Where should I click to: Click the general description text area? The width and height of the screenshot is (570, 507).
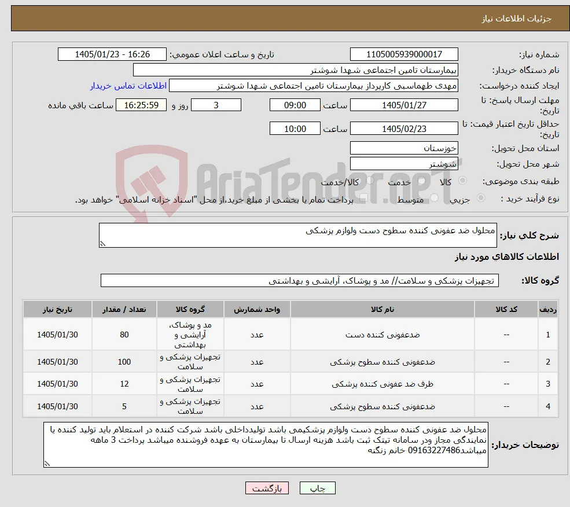tap(297, 236)
